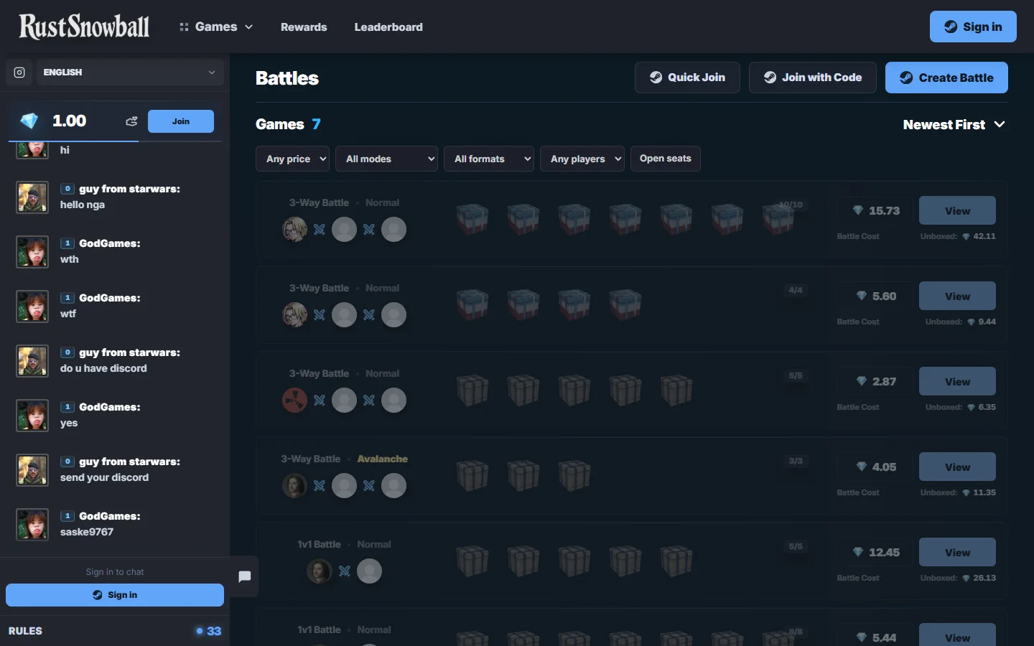
Task: Open the Instagram icon link in sidebar
Action: (x=19, y=72)
